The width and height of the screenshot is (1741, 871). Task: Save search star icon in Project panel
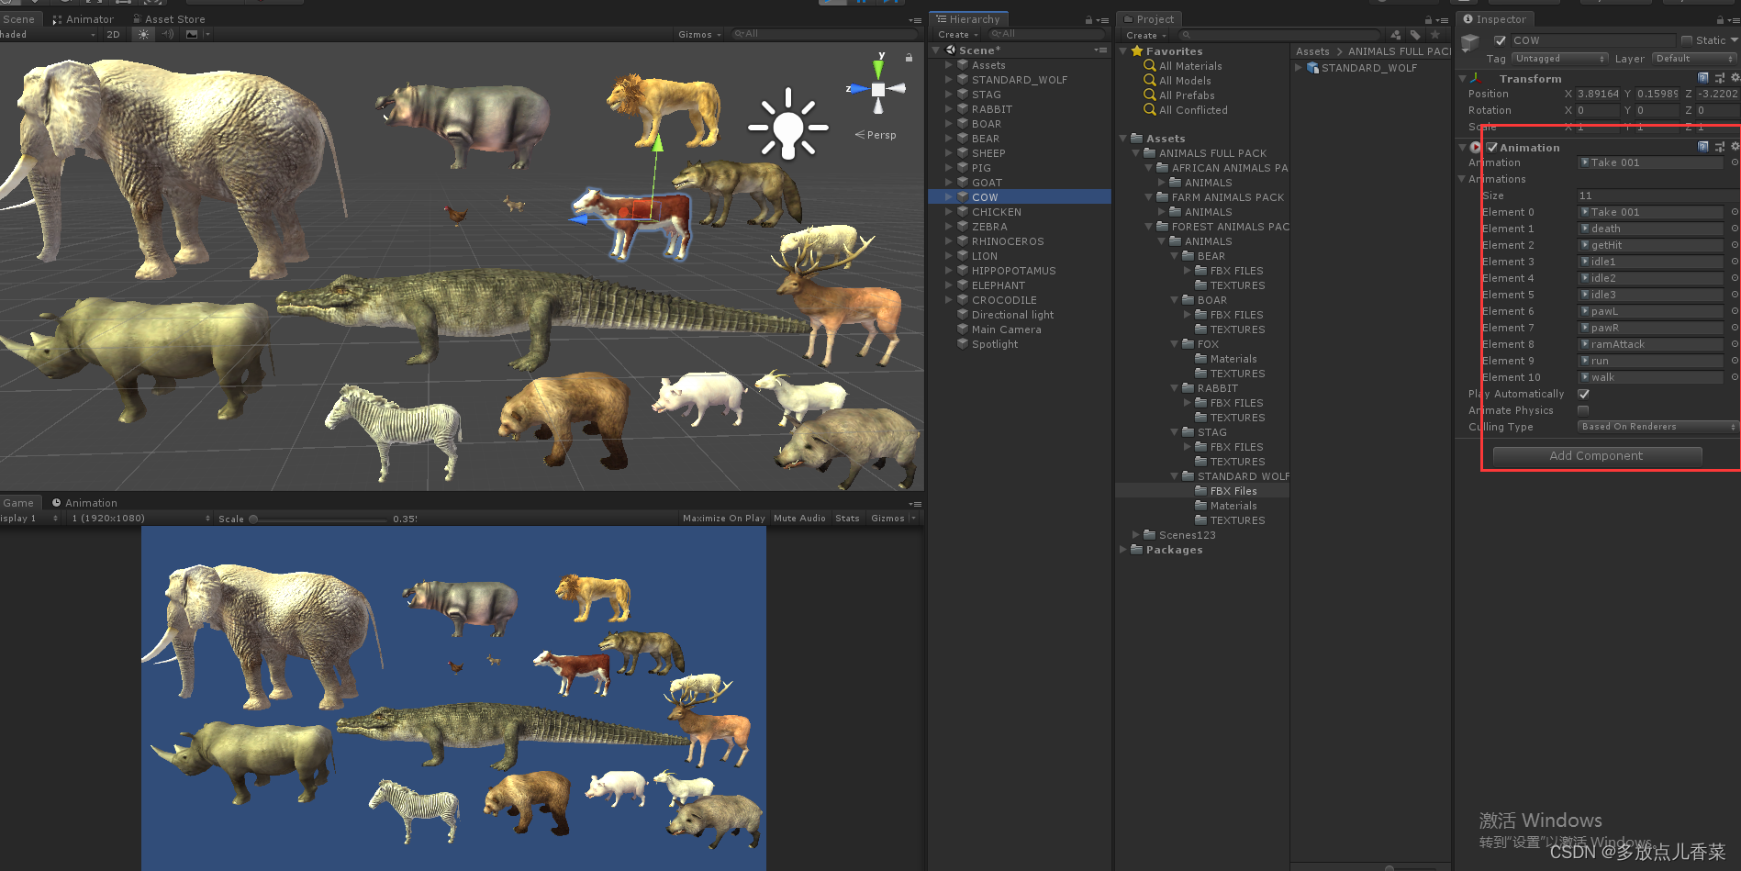pos(1434,35)
